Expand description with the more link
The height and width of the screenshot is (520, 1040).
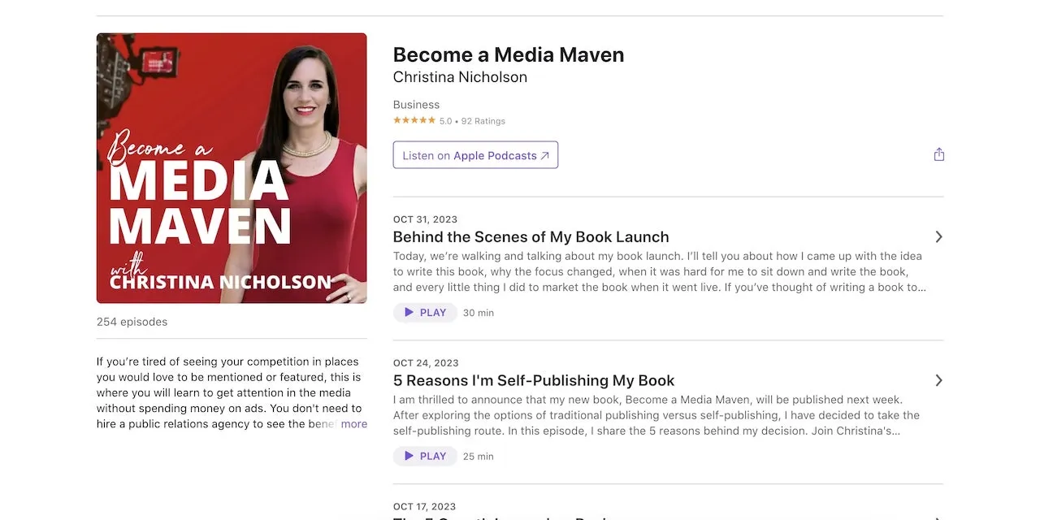pos(354,424)
